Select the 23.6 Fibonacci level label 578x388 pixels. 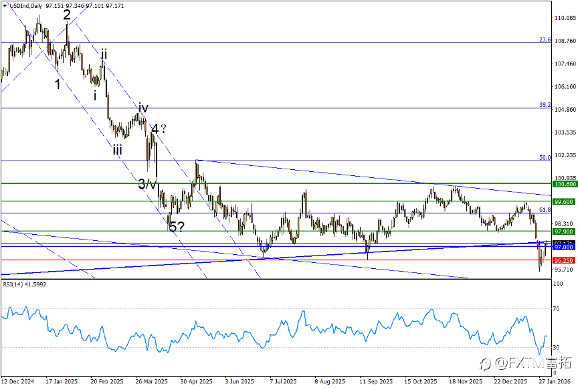545,39
